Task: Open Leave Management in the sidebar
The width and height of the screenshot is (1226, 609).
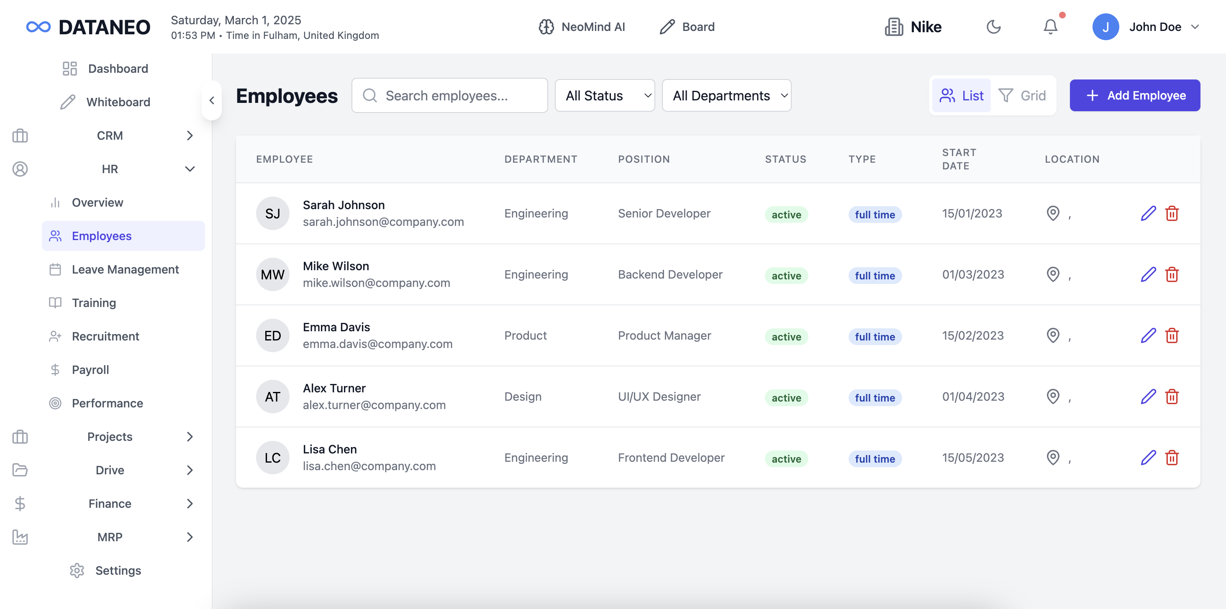Action: (125, 269)
